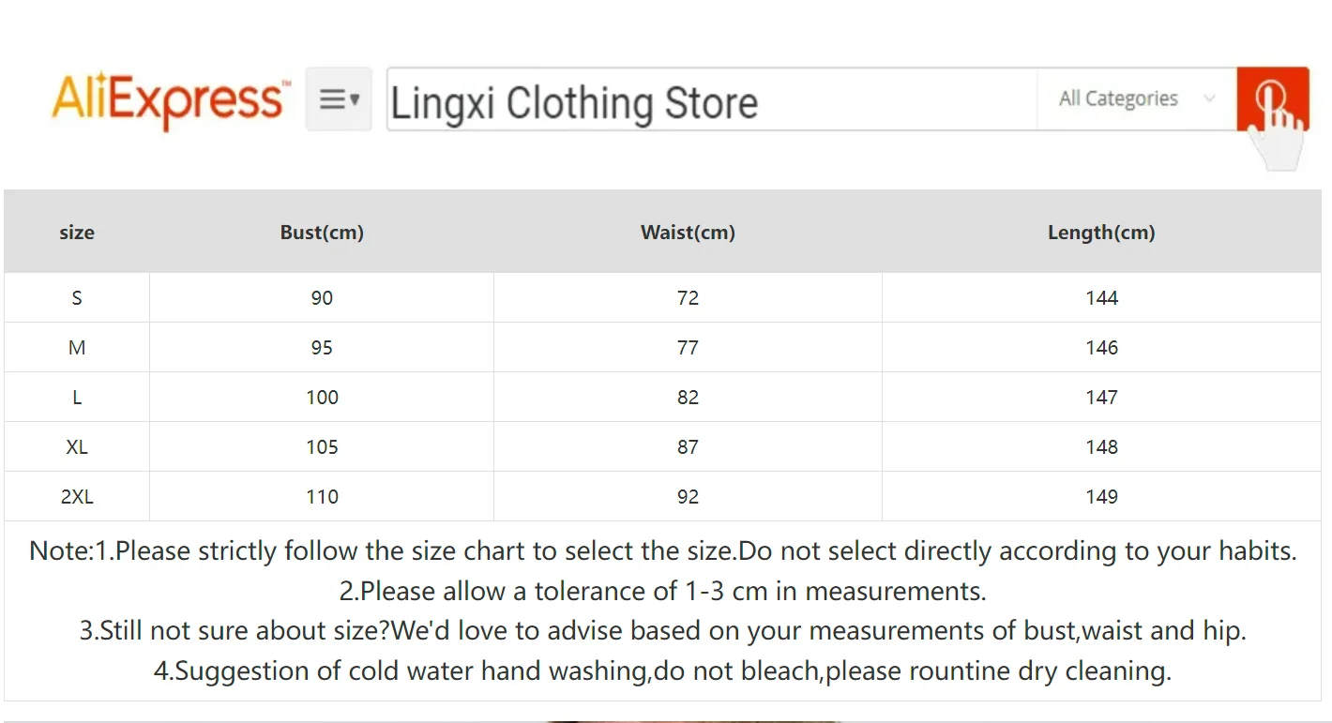Click the Waist(cm) column header
1332x723 pixels.
click(688, 233)
